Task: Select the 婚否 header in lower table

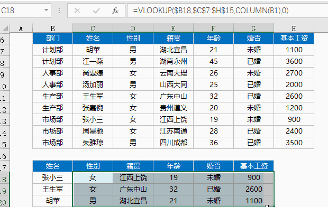Action: (x=213, y=166)
